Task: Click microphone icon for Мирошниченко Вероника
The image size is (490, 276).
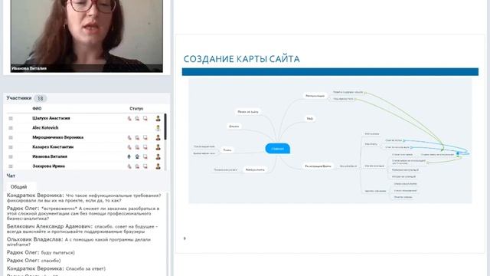Action: 129,137
